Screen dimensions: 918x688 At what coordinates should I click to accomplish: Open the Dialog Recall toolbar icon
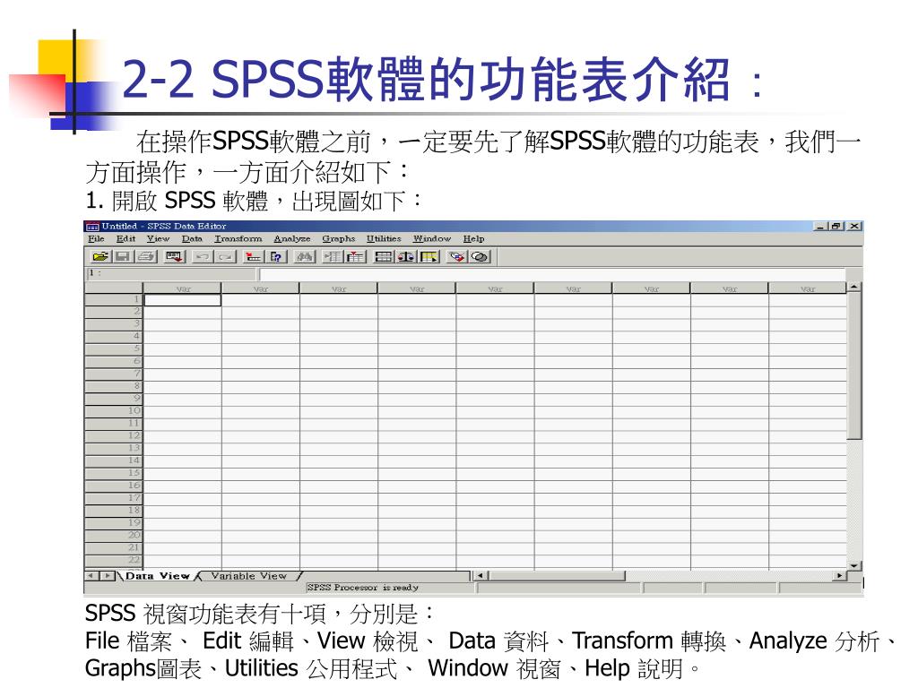[175, 256]
